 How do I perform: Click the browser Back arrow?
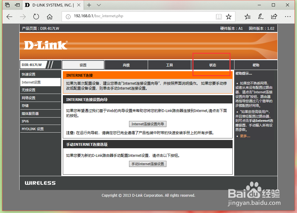coord(9,17)
